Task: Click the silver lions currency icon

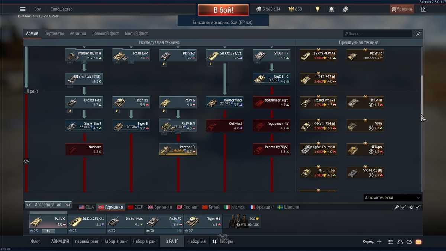Action: coord(258,9)
